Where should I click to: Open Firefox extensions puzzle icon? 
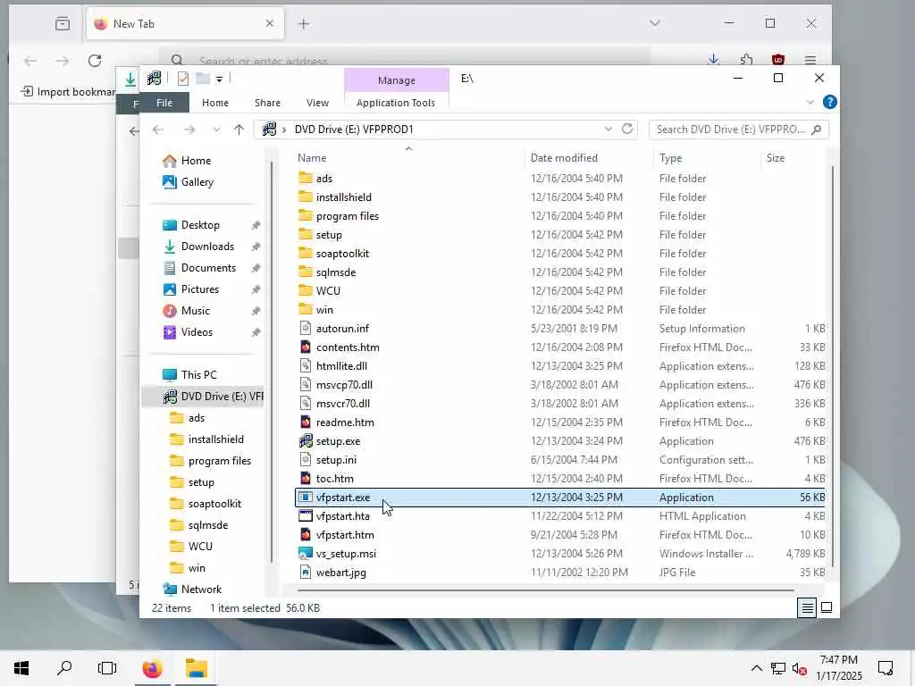click(746, 60)
